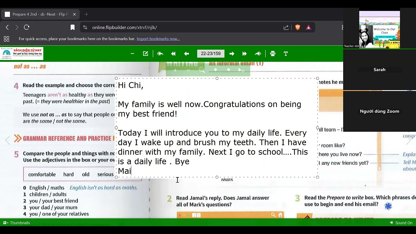The width and height of the screenshot is (416, 234).
Task: Click the word 'comfortable' in the adjectives box
Action: tap(42, 175)
